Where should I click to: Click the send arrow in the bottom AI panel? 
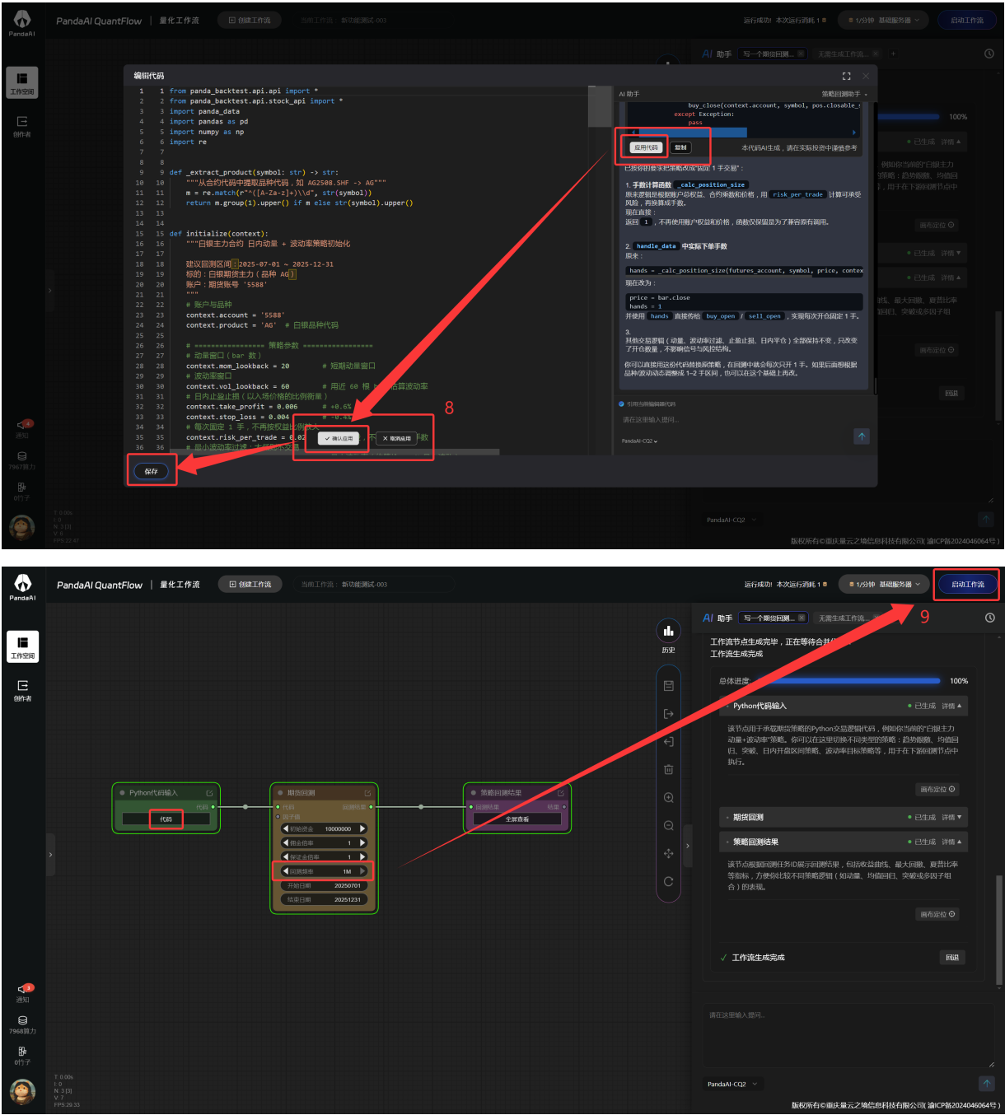986,1083
